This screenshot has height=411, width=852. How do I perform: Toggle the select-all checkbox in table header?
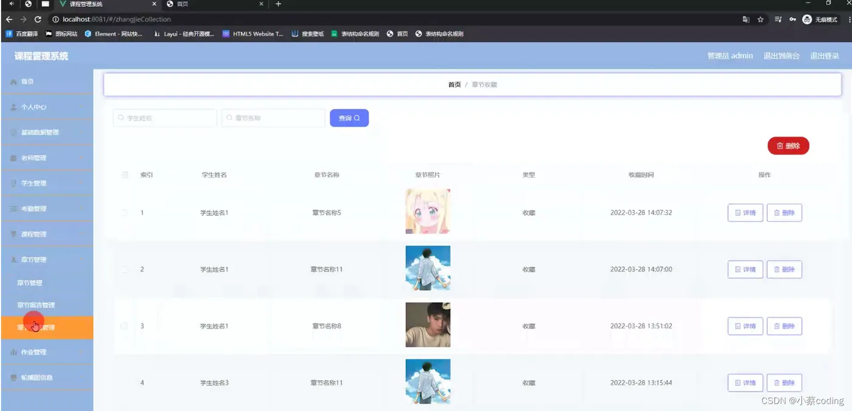pos(125,175)
